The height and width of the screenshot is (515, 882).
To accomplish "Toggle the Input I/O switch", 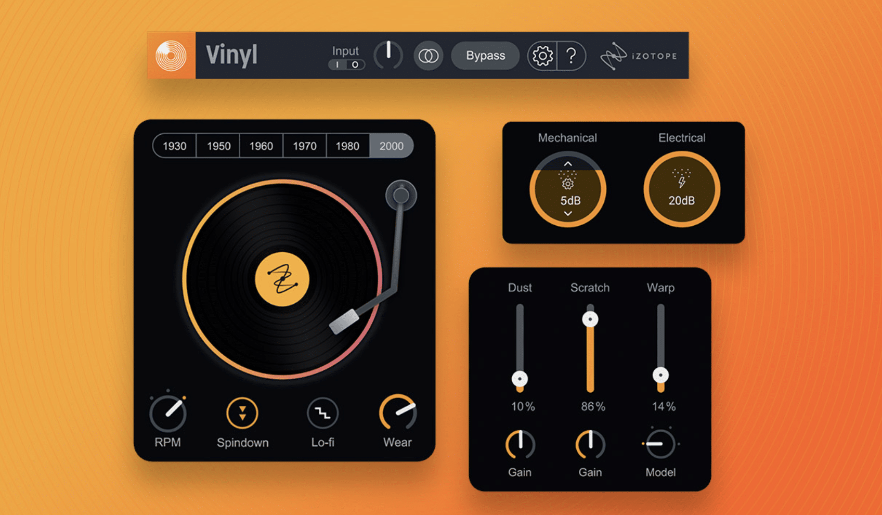I will click(x=346, y=65).
